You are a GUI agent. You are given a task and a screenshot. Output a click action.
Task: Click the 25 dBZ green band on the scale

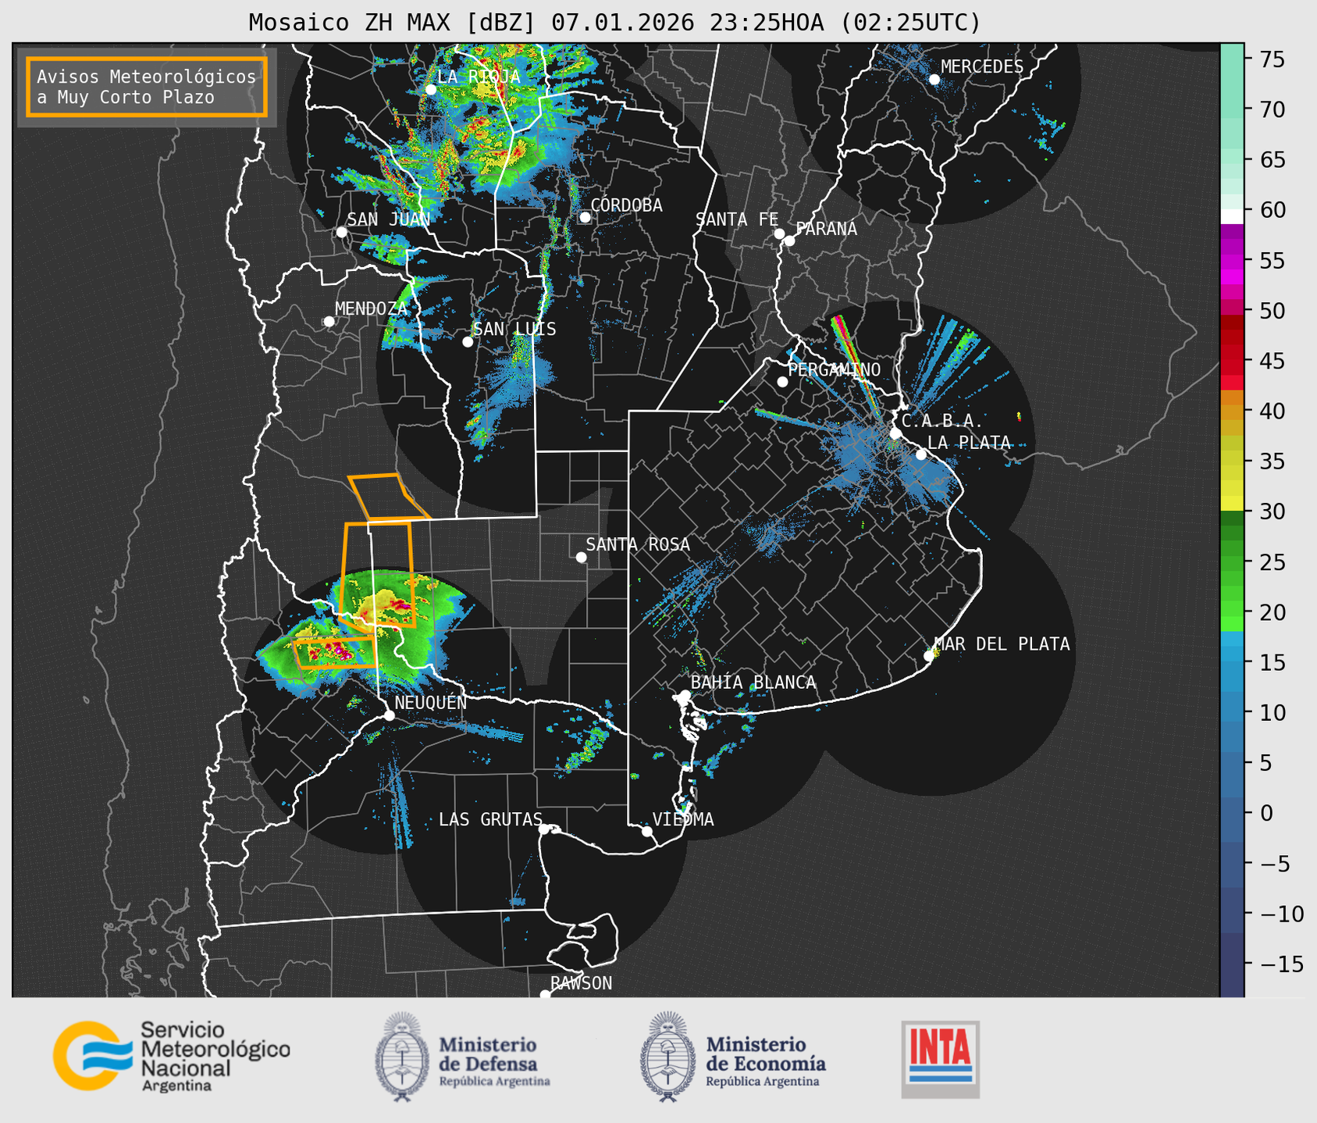pos(1232,561)
